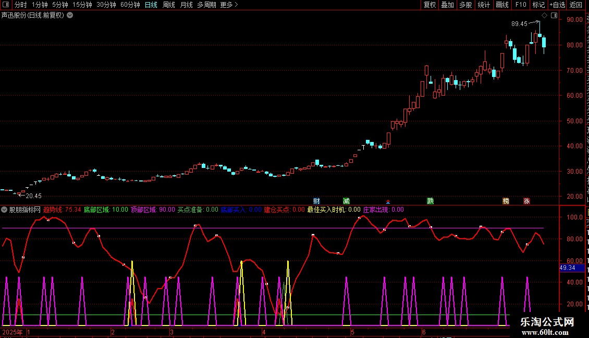Click the 建仓买点: 0.00 legend value
This screenshot has width=589, height=338.
285,210
